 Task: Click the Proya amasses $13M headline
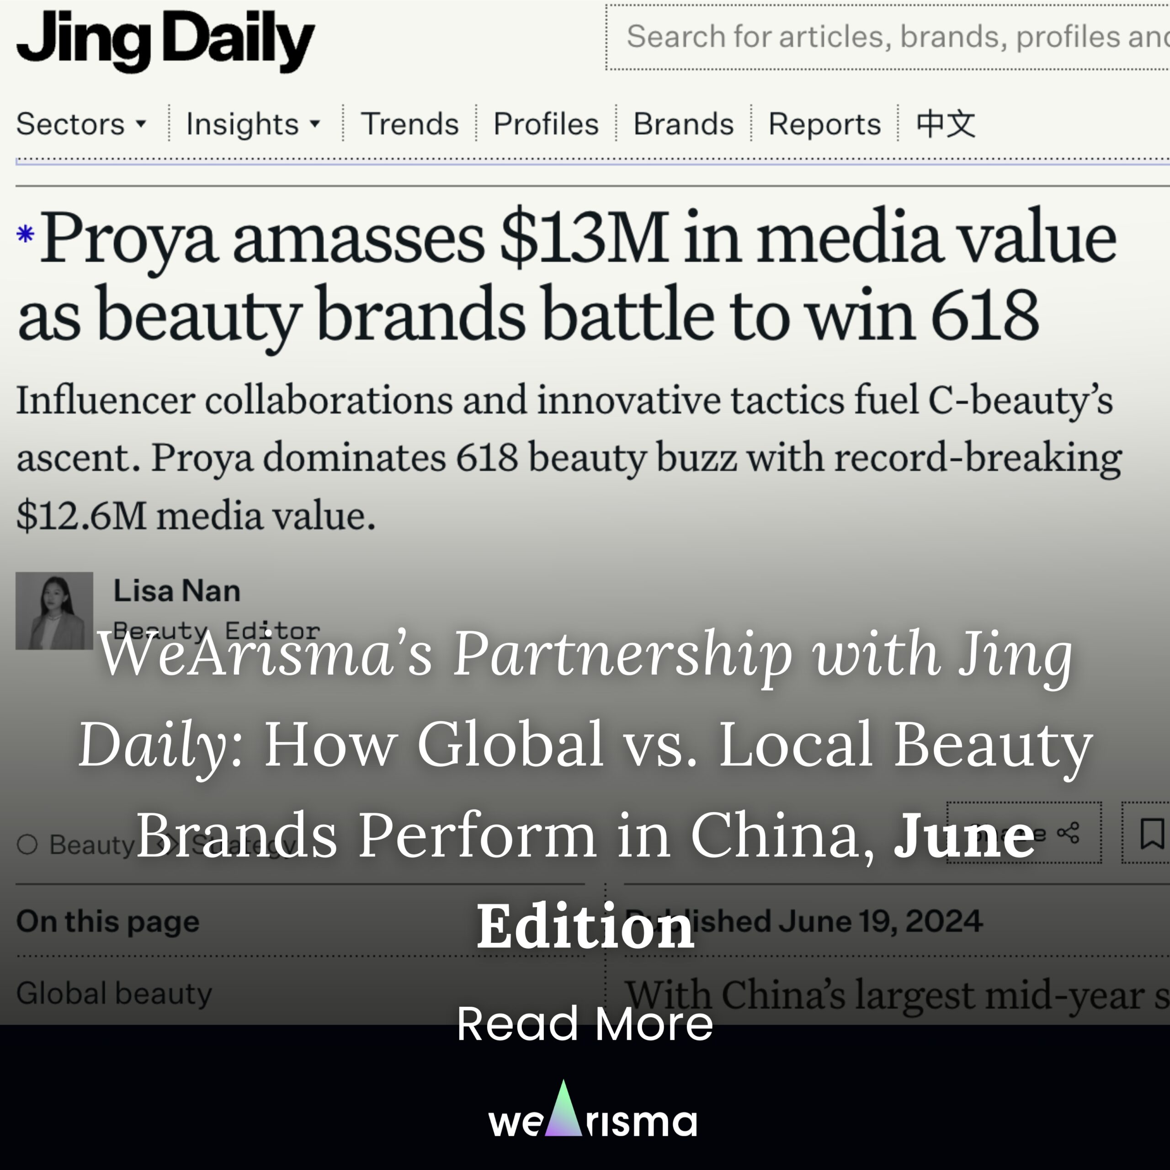[567, 276]
